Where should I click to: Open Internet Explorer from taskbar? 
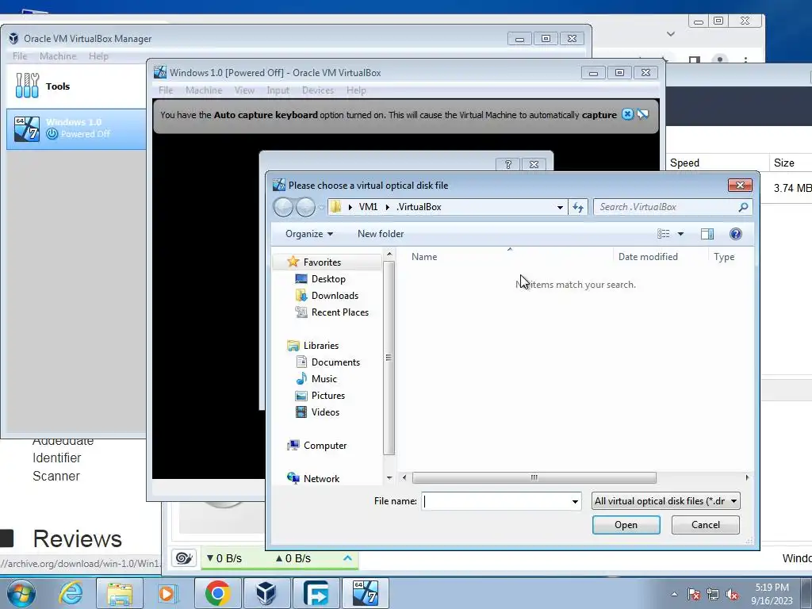coord(71,593)
